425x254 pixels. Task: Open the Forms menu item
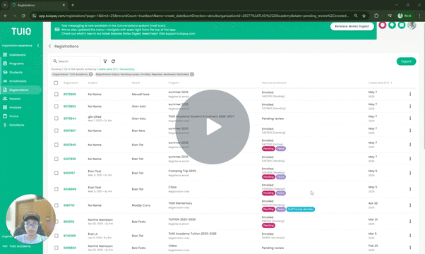13,116
